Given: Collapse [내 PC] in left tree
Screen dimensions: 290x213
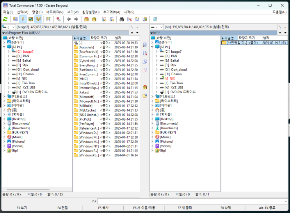Looking at the screenshot, I should [x=4, y=47].
